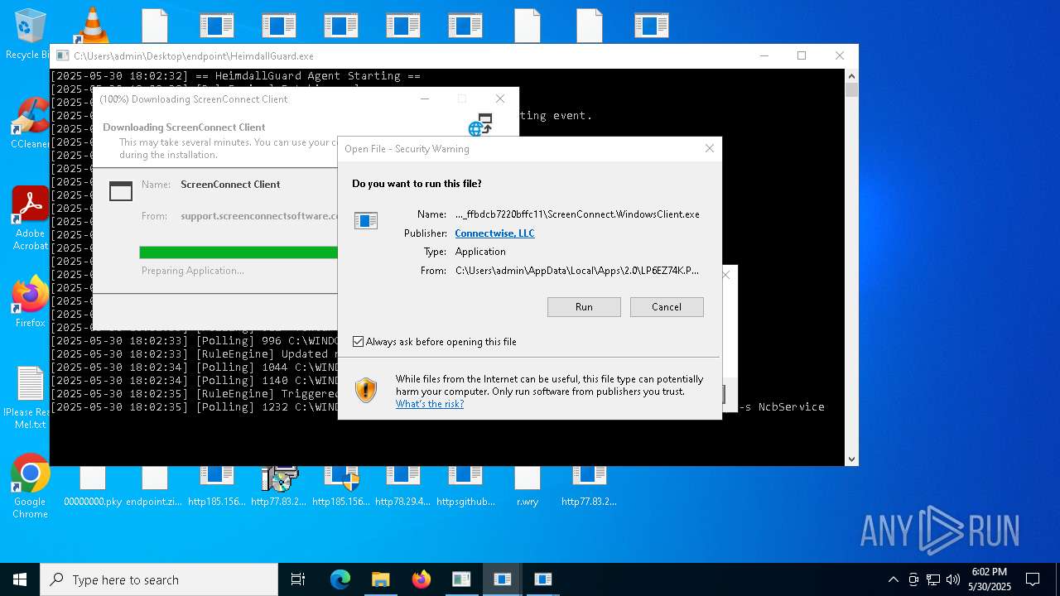
Task: Click the green download progress bar
Action: pos(238,252)
